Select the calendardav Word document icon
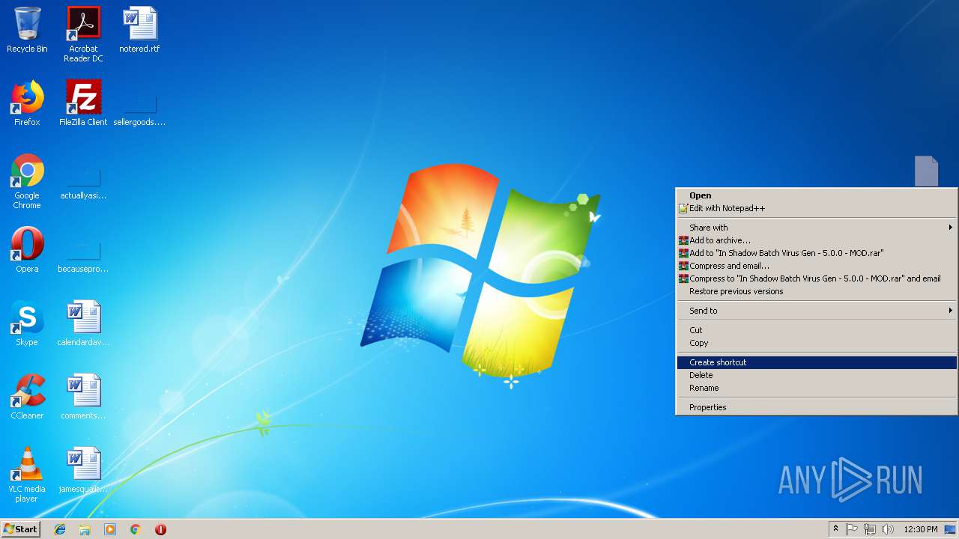 [83, 323]
